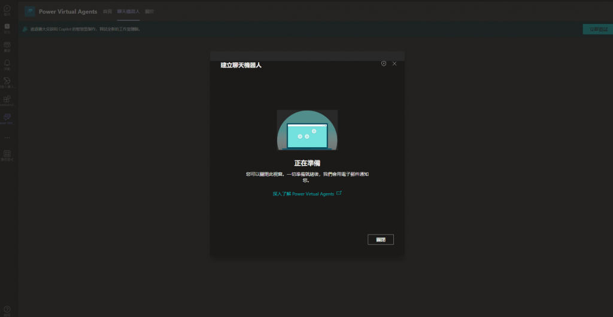Image resolution: width=613 pixels, height=317 pixels.
Task: Click the laptop illustration in the dialog
Action: click(307, 130)
